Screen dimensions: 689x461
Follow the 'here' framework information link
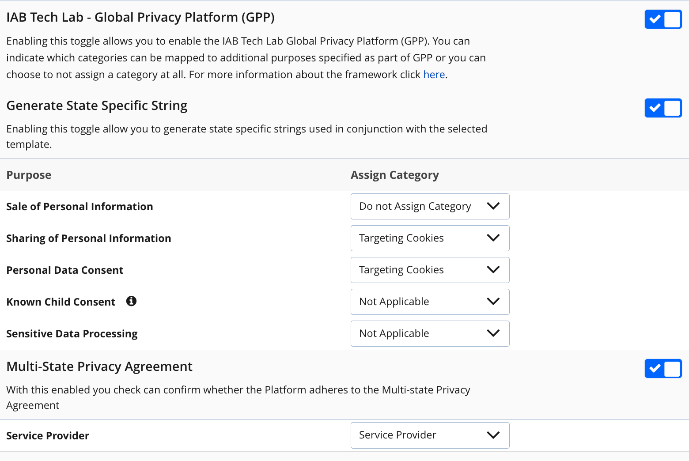pyautogui.click(x=434, y=75)
